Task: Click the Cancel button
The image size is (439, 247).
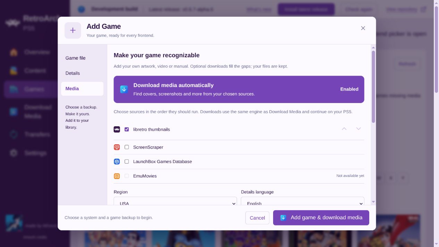Action: [x=258, y=218]
